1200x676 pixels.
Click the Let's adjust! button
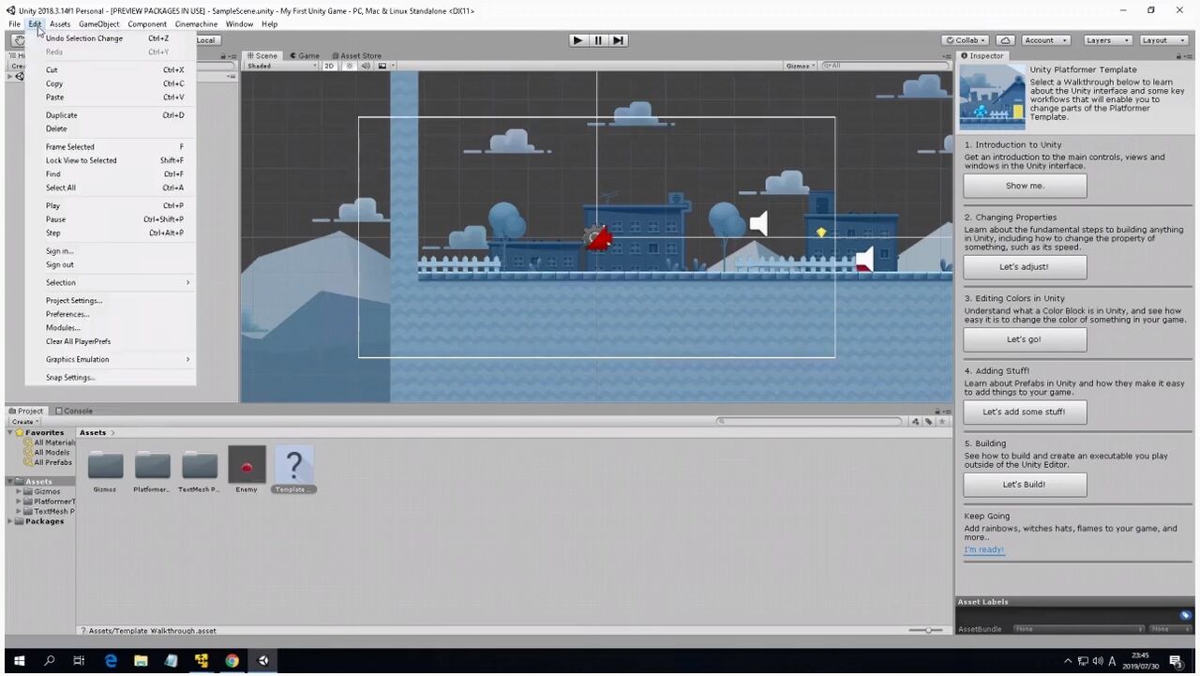point(1025,267)
